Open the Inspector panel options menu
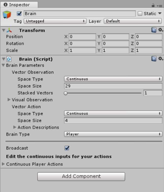This screenshot has width=164, height=192. pos(159,6)
